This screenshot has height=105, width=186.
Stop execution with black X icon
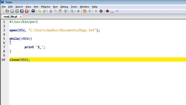[x=101, y=11]
